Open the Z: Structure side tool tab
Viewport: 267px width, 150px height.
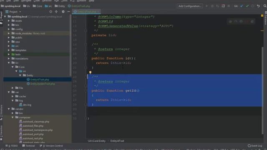(1, 112)
